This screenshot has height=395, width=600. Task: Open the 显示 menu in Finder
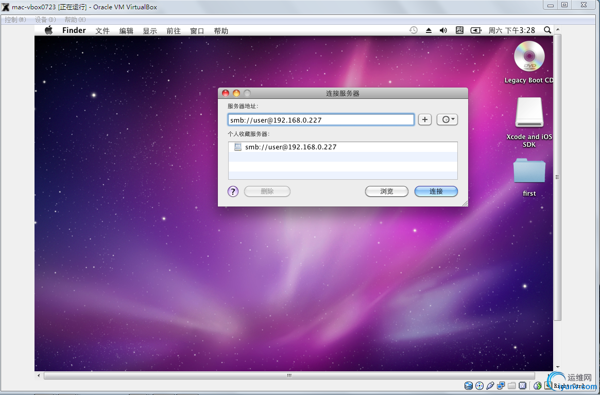pos(150,30)
